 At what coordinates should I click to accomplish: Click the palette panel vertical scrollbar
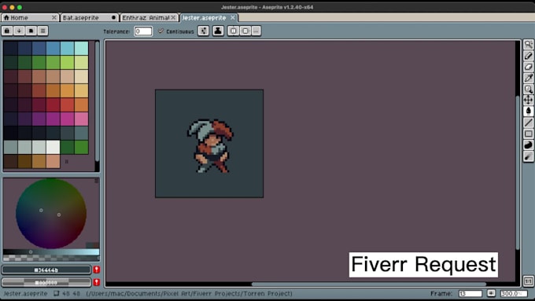click(x=98, y=101)
